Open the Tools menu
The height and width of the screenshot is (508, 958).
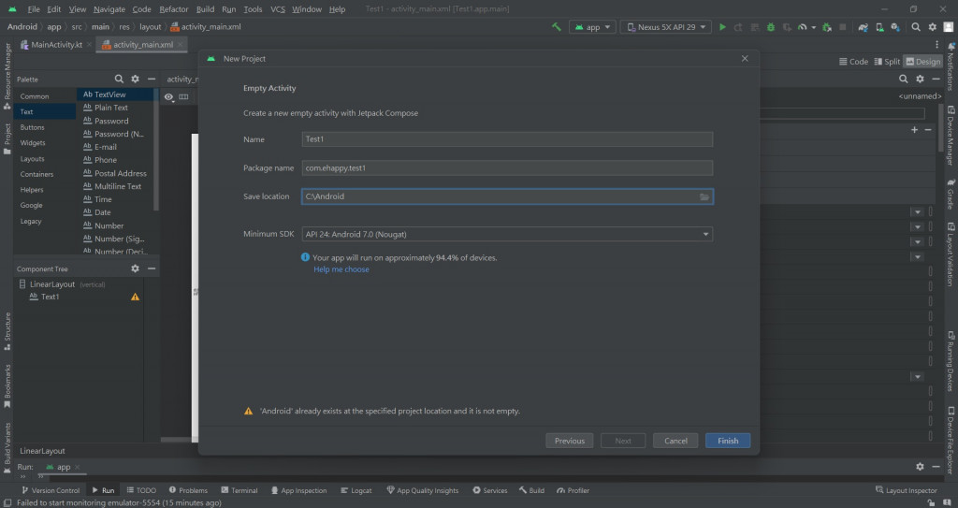click(253, 9)
